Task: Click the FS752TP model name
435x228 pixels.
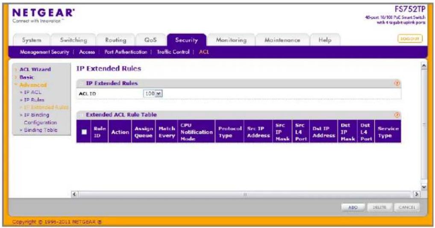Action: click(x=410, y=9)
